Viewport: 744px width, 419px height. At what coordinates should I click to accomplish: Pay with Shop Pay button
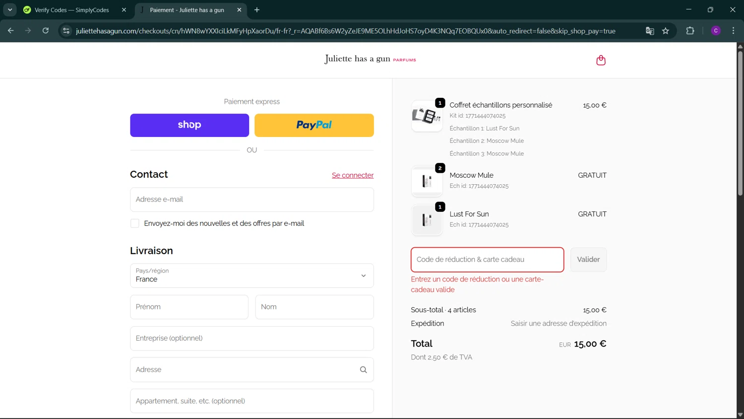pyautogui.click(x=189, y=125)
